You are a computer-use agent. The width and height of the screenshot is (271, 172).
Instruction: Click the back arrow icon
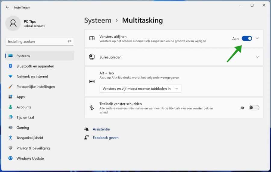[7, 8]
